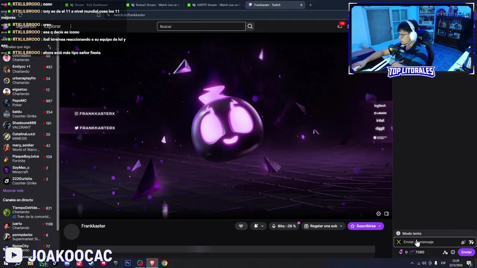Click the search magnifier button

pyautogui.click(x=250, y=26)
